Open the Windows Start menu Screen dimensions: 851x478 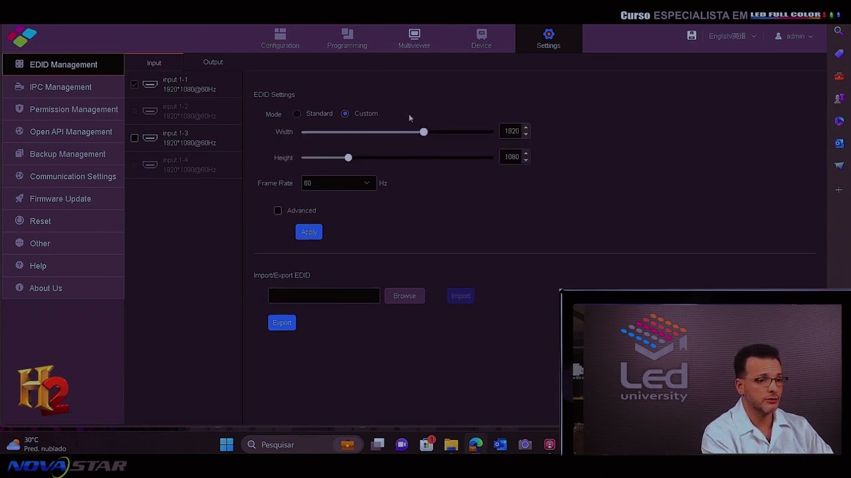click(227, 445)
